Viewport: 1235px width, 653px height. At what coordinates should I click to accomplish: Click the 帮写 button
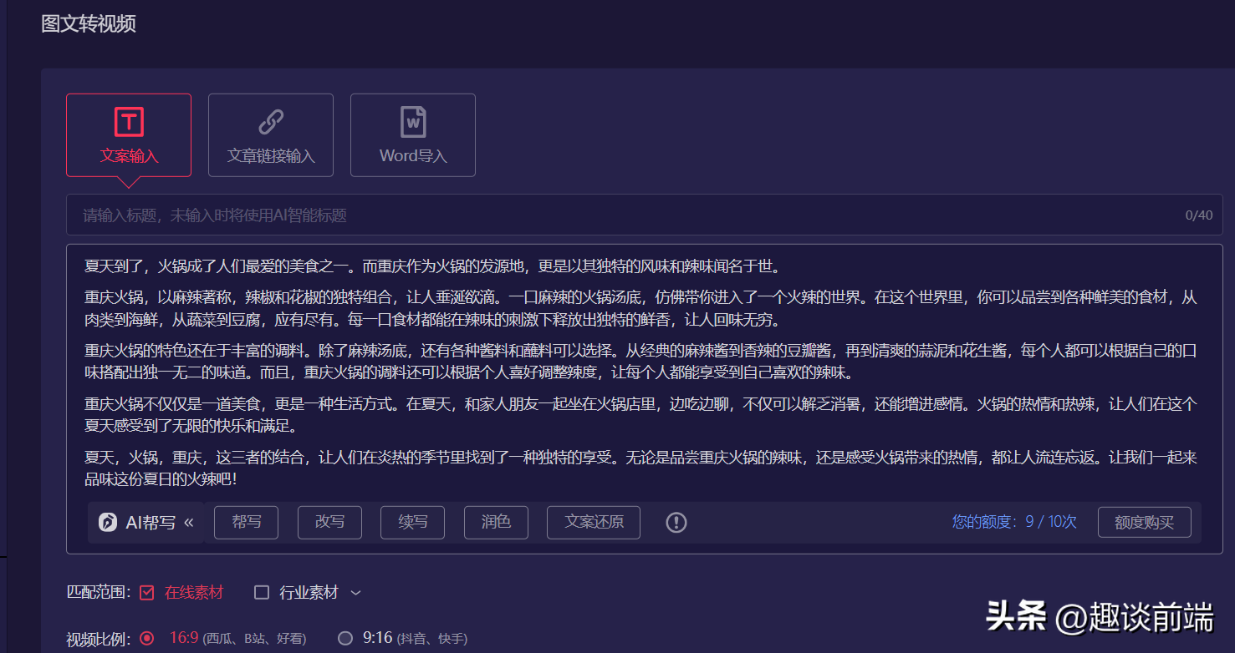tap(247, 523)
